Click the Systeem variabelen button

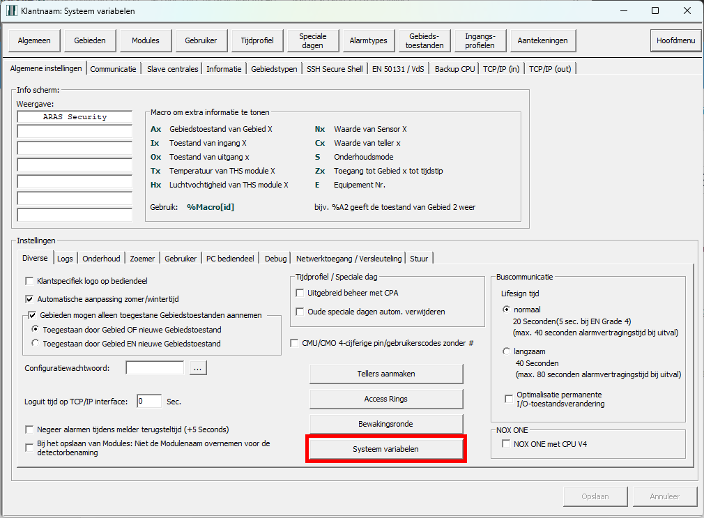click(385, 449)
